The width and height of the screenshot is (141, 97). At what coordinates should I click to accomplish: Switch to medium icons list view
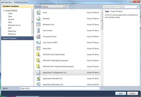point(71,7)
